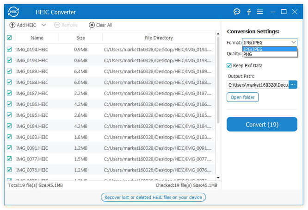Open the feedback chat bubble icon
308x210 pixels.
(237, 12)
